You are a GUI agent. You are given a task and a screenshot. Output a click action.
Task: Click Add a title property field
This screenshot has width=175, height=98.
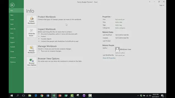click(119, 22)
